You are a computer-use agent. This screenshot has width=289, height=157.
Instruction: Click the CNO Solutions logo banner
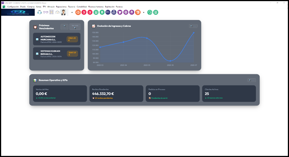tap(18, 12)
